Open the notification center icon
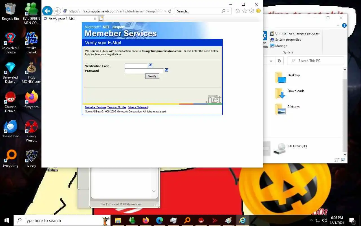This screenshot has width=361, height=226. (352, 220)
